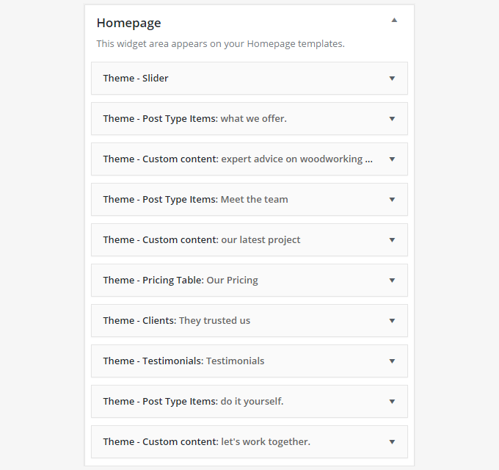
Task: Expand arrow for 'what we offer' widget
Action: coord(392,119)
